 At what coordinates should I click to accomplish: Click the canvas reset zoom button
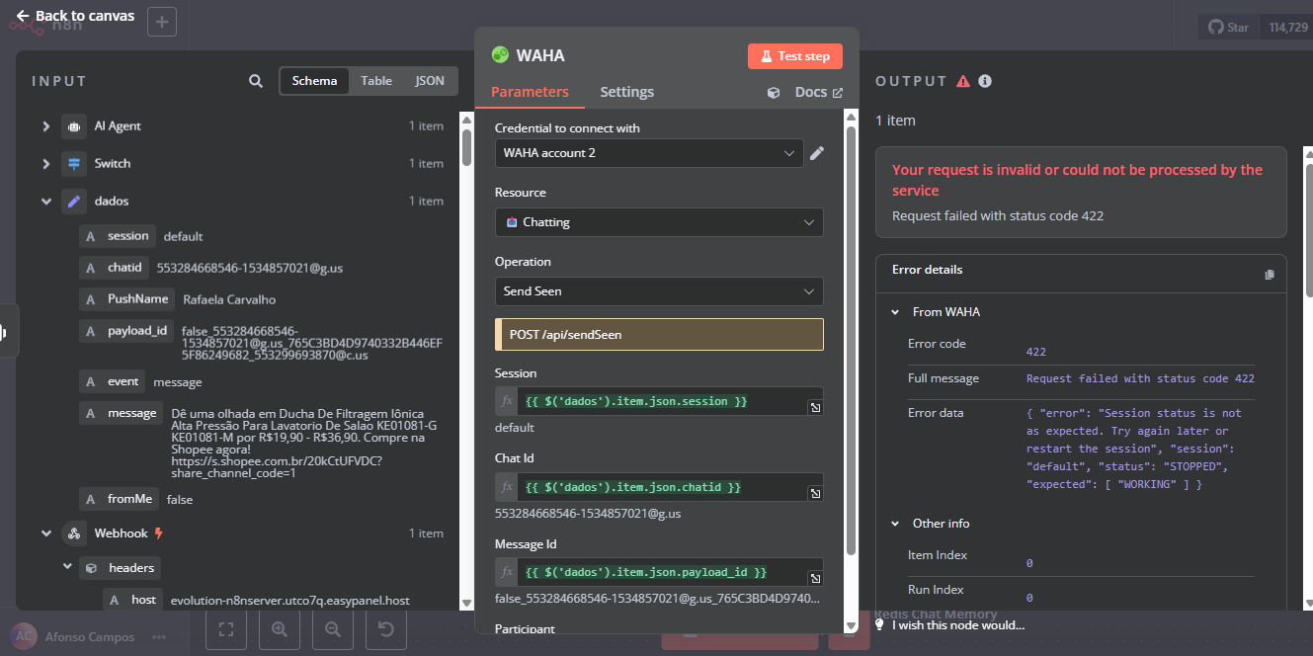tap(386, 628)
